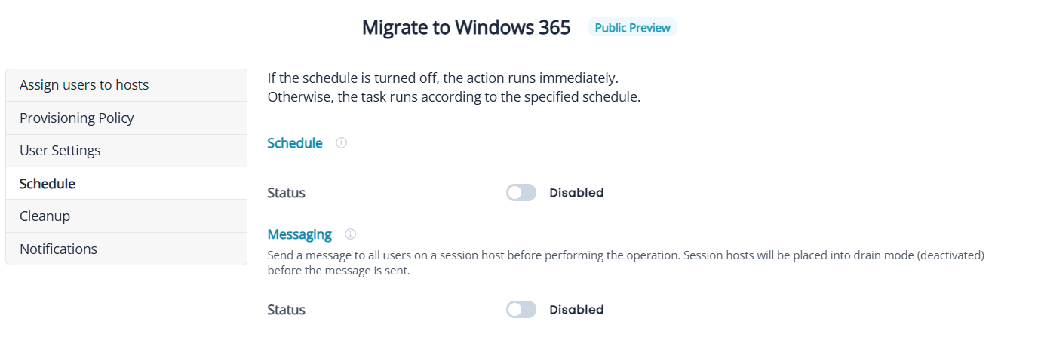Image resolution: width=1038 pixels, height=358 pixels.
Task: Turn on the Messaging status toggle
Action: (521, 310)
